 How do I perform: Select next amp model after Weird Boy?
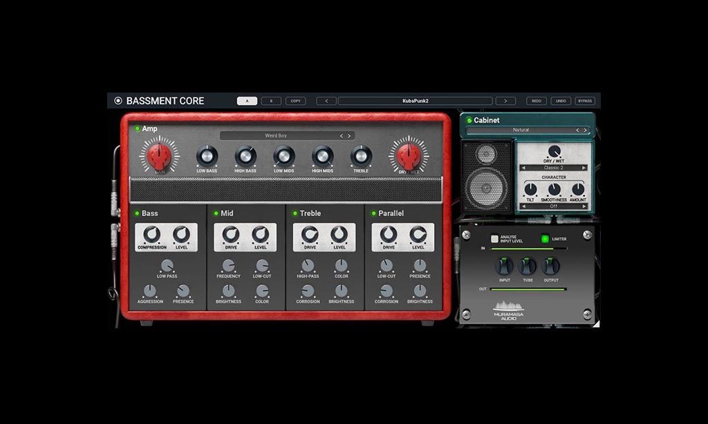tap(349, 136)
